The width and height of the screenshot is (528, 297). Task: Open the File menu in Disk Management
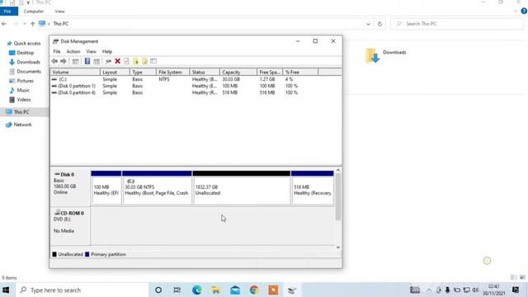click(x=57, y=51)
